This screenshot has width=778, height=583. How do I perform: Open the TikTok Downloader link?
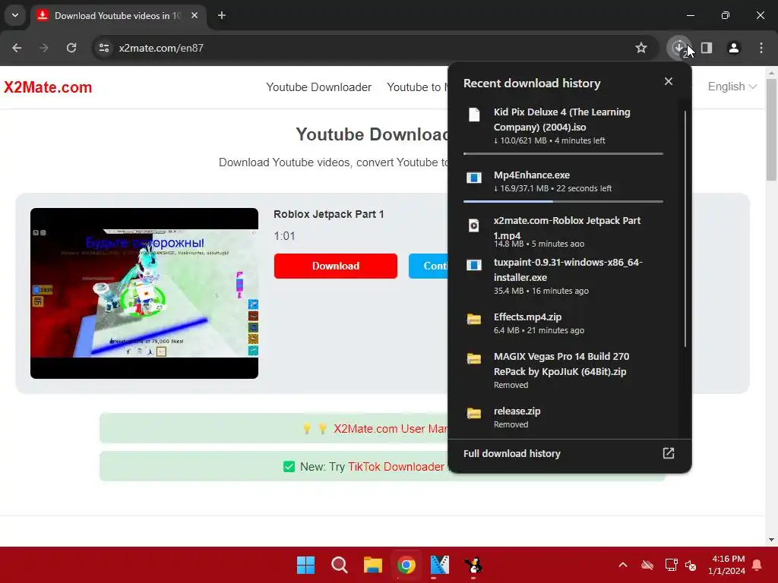[396, 467]
